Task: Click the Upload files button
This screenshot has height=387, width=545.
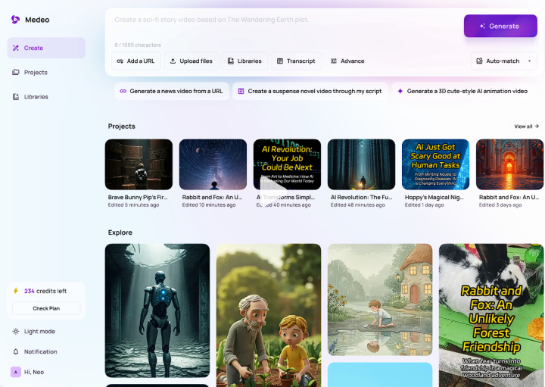Action: (x=191, y=61)
